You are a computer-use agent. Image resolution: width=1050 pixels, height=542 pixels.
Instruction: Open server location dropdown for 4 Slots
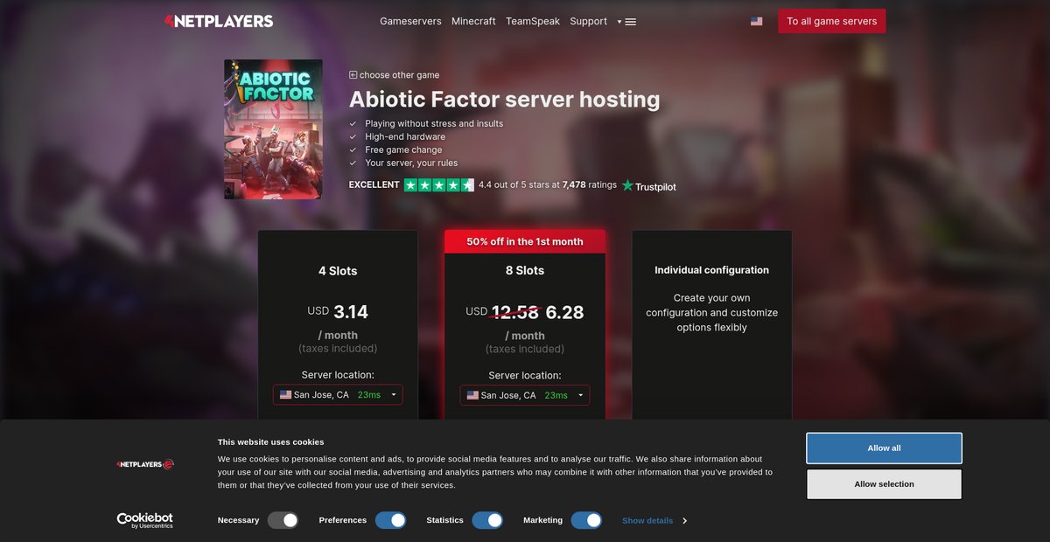[338, 395]
